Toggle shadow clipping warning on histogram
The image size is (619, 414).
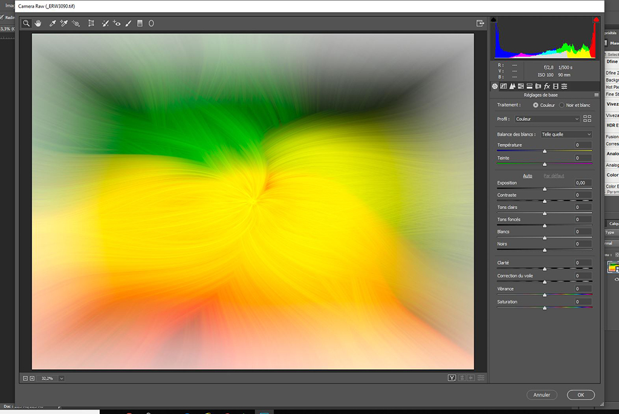tap(493, 19)
